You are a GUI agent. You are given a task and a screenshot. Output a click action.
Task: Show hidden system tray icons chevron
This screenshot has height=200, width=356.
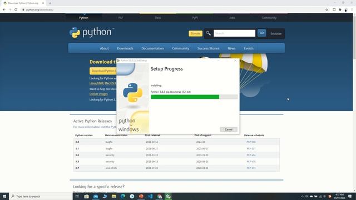[x=302, y=196]
